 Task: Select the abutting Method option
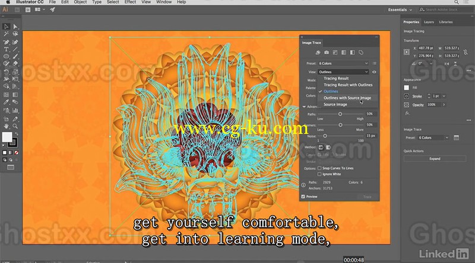[321, 147]
